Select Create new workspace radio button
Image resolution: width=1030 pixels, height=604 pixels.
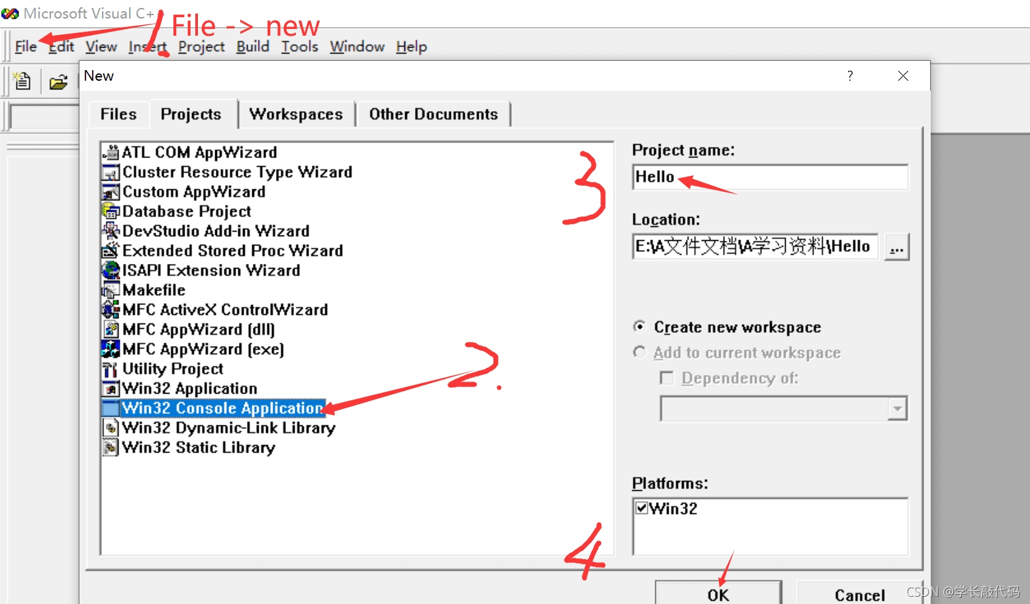[639, 327]
